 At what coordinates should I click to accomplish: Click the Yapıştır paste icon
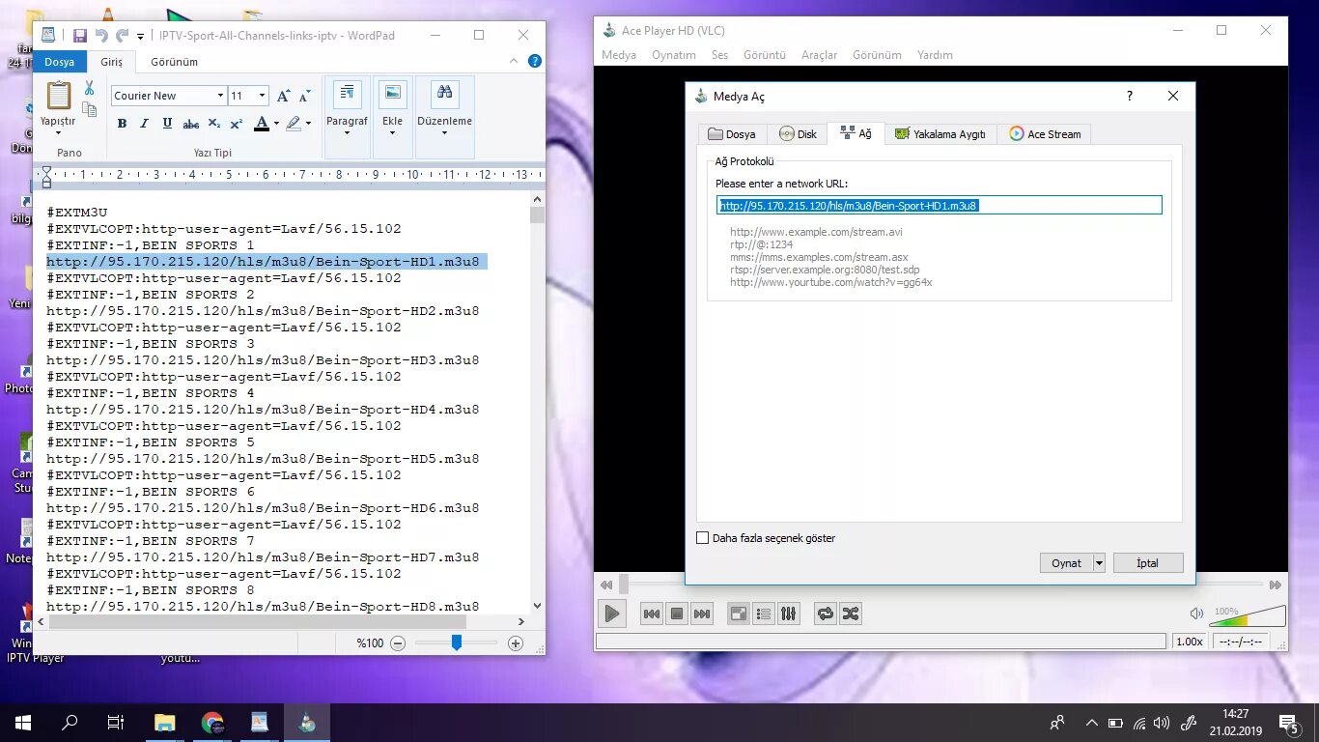click(59, 96)
